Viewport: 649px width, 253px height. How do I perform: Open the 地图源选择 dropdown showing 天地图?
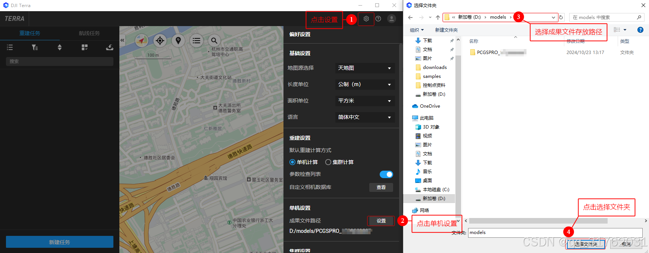(365, 68)
